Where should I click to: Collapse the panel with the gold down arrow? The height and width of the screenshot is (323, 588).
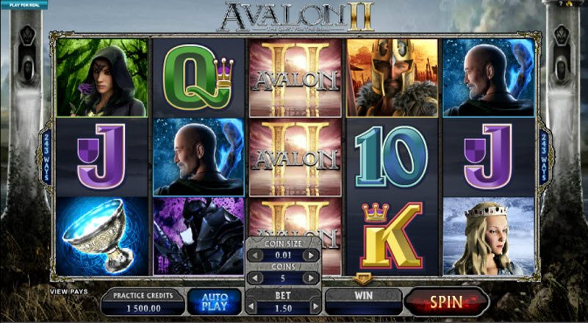pyautogui.click(x=362, y=279)
